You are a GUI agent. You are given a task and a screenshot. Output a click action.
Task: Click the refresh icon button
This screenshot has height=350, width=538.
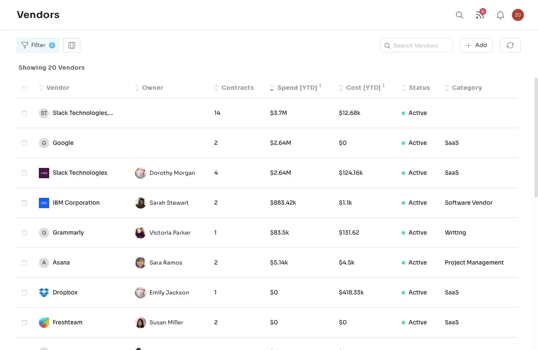click(510, 45)
